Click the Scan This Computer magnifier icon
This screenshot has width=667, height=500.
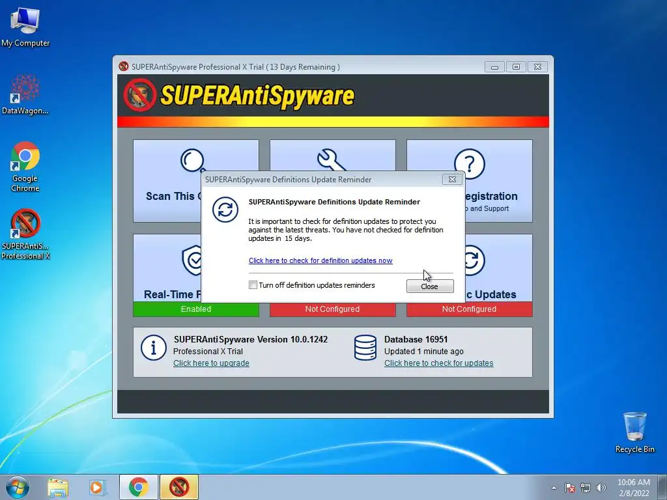(193, 160)
